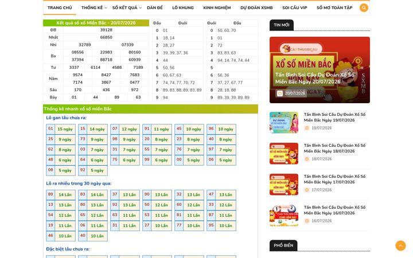Viewport: 413px width, 258px height.
Task: Click clock icon on featured 20/07/2026 banner
Action: click(x=280, y=93)
